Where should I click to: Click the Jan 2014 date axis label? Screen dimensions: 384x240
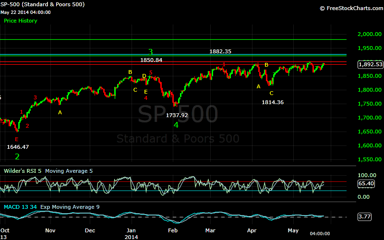[x=131, y=234]
